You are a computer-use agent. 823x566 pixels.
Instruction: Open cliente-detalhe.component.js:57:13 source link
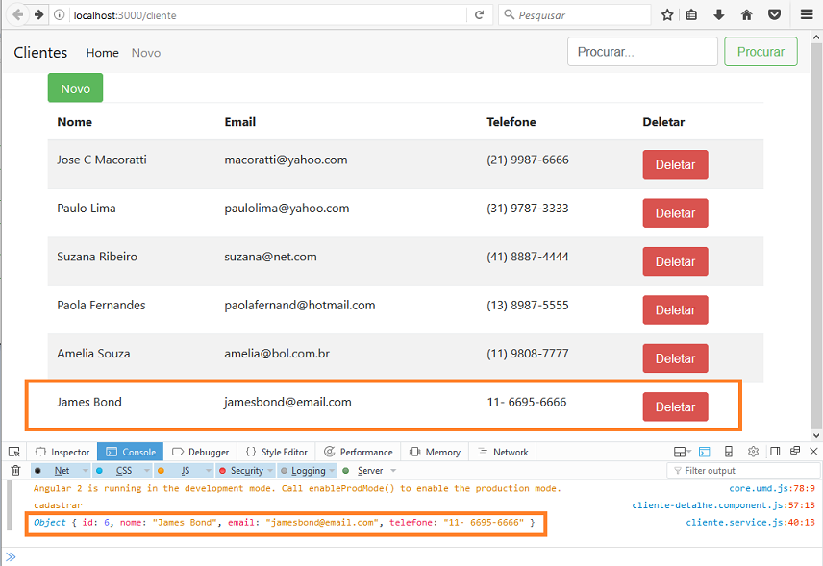point(723,505)
